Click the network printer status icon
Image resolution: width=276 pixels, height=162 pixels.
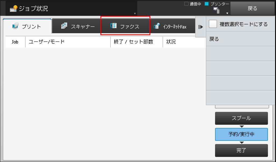[216, 10]
